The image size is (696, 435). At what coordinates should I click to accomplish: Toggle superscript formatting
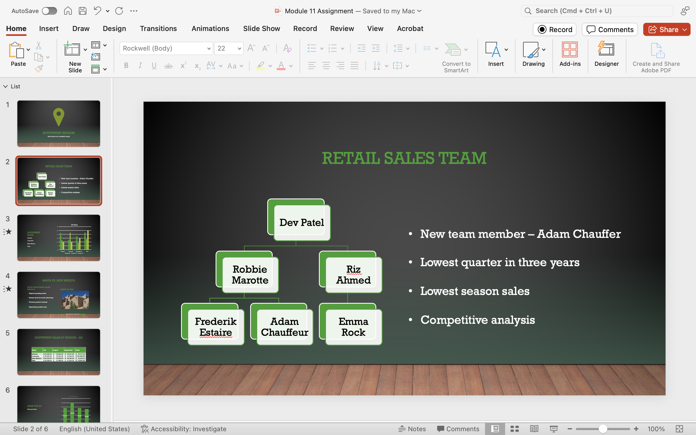[x=183, y=65]
